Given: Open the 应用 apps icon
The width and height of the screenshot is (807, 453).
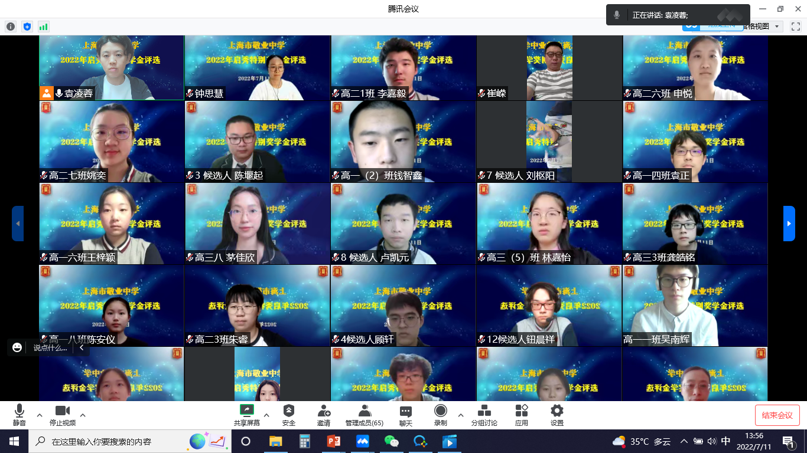Looking at the screenshot, I should coord(521,411).
